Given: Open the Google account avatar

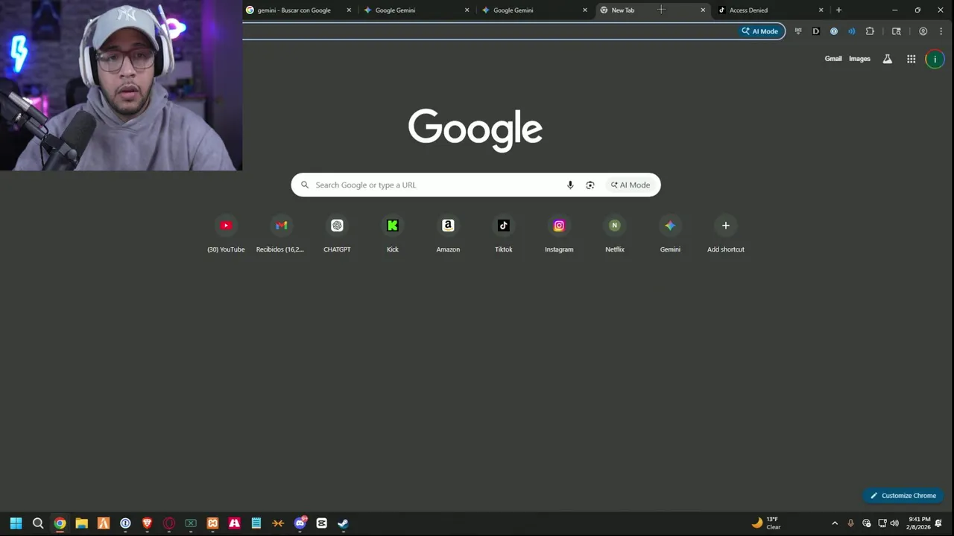Looking at the screenshot, I should click(x=935, y=59).
